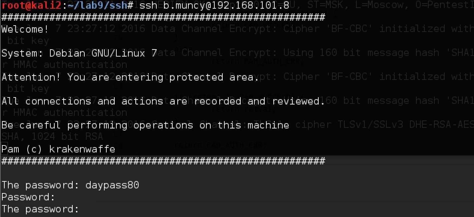The image size is (474, 217).
Task: Click the small cursor box before 'Pam'
Action: point(4,145)
